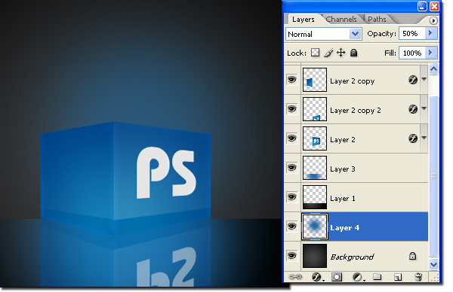Click layer effects icon on Layer 2

click(x=413, y=138)
